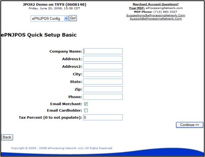Go back using the Back button
The width and height of the screenshot is (205, 157).
pyautogui.click(x=7, y=137)
